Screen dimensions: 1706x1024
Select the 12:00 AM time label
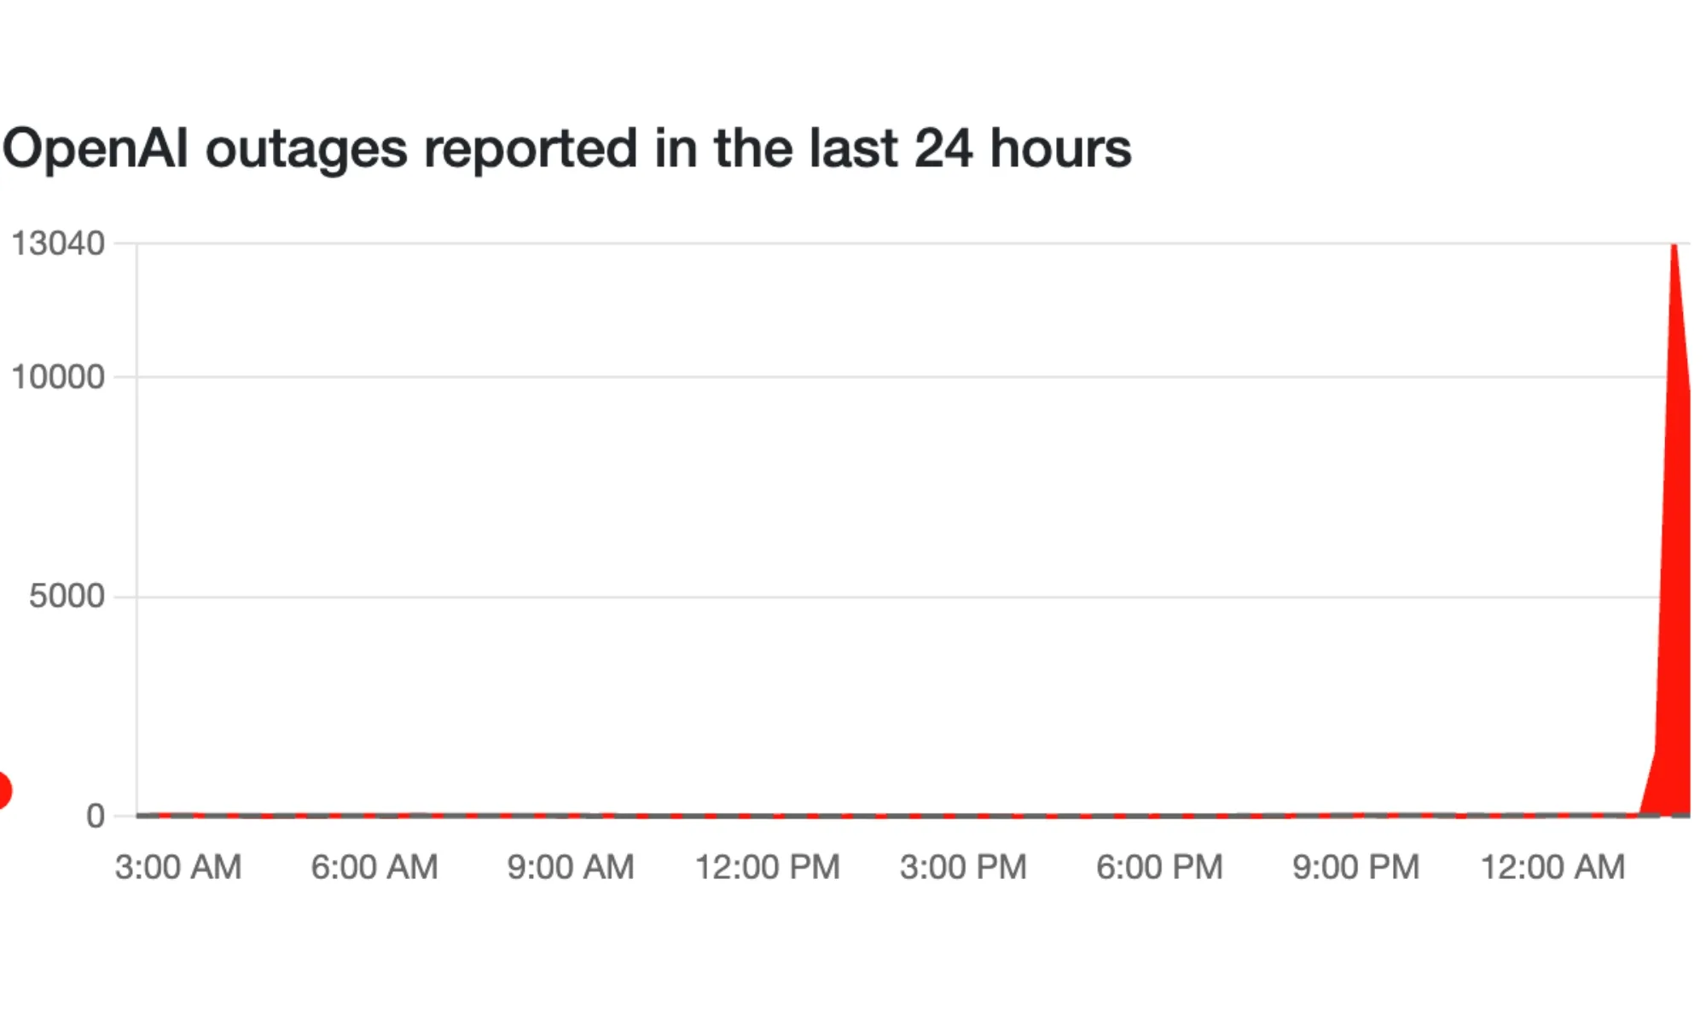pos(1552,868)
